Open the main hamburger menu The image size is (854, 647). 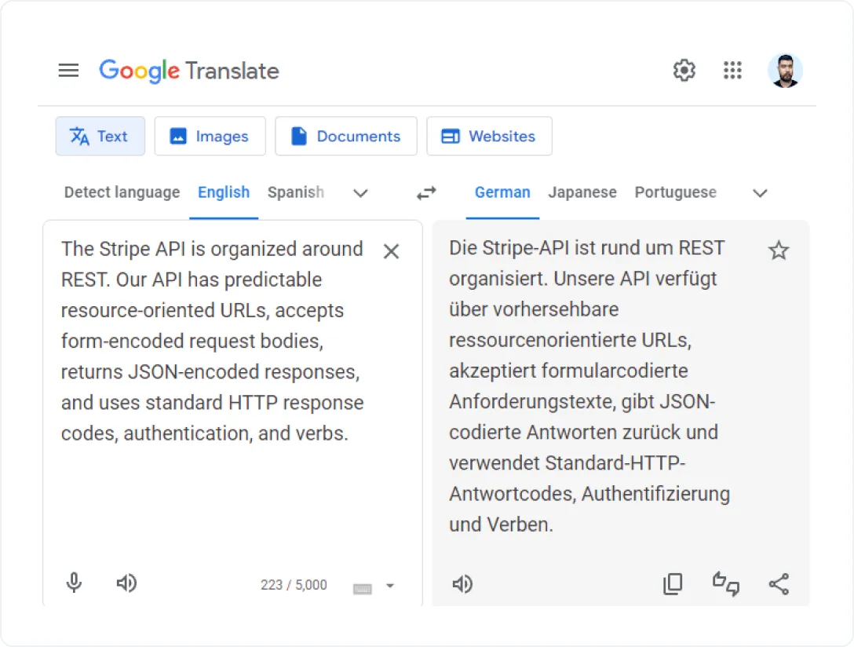pyautogui.click(x=68, y=71)
